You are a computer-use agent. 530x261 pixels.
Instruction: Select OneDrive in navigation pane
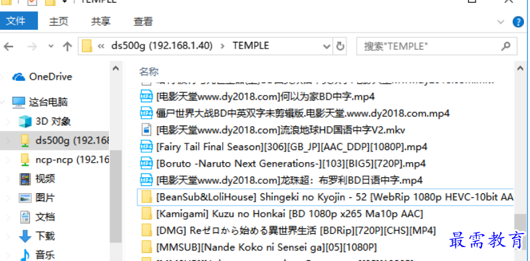point(51,77)
